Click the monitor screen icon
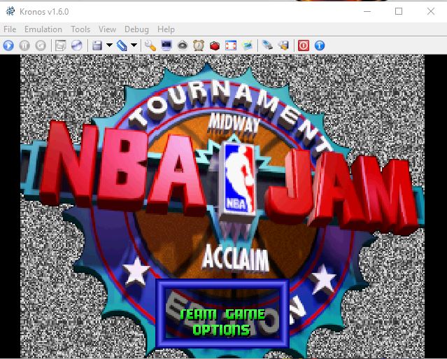Screen dimensions: 447x359 [166, 45]
